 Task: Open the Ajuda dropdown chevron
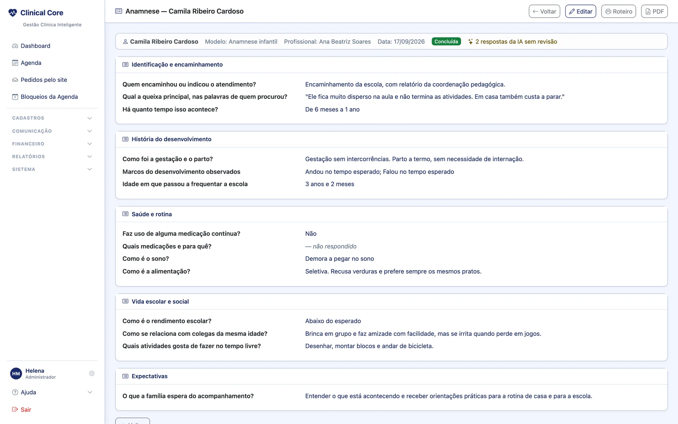click(x=90, y=392)
